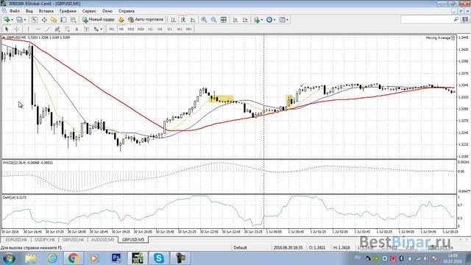Open the Вставка menu
The width and height of the screenshot is (471, 265).
46,11
